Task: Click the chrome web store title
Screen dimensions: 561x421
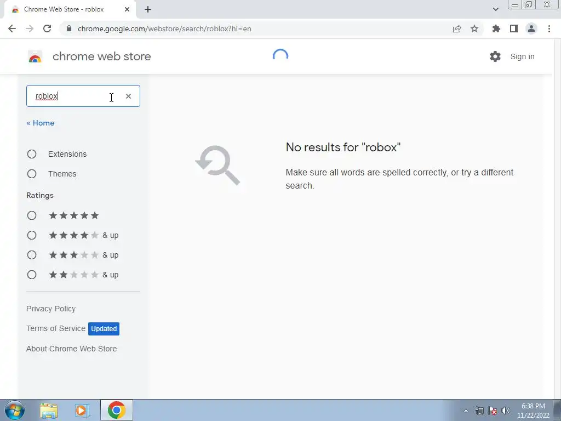Action: (101, 56)
